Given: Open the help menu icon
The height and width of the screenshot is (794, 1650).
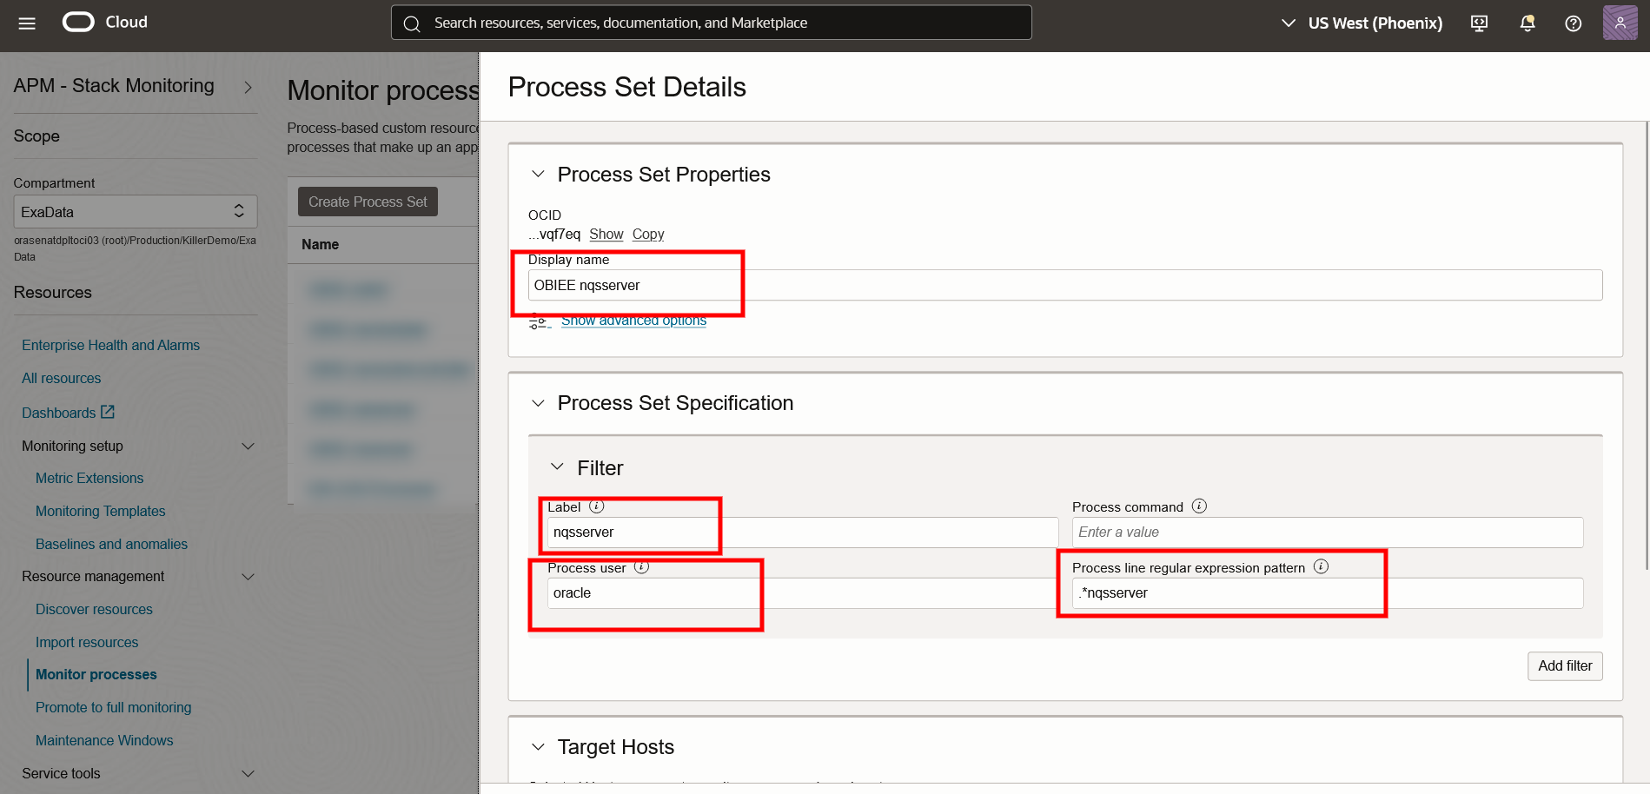Looking at the screenshot, I should tap(1573, 23).
